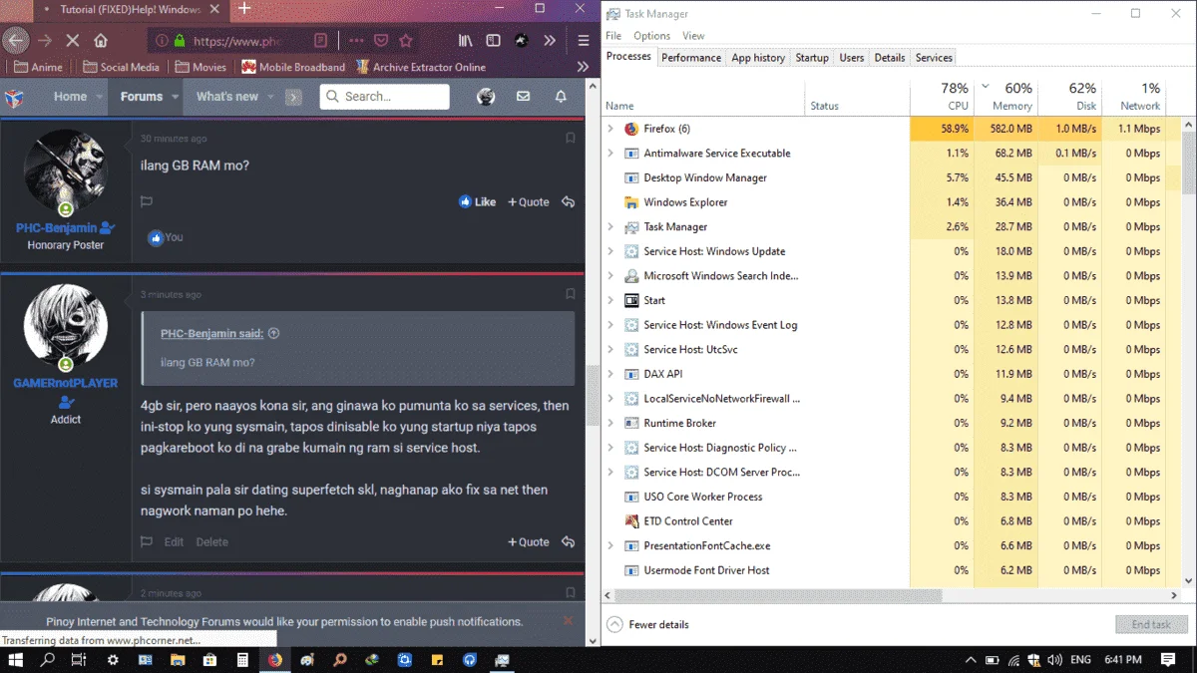Open the Firefox Library icon
The height and width of the screenshot is (673, 1197).
click(465, 41)
